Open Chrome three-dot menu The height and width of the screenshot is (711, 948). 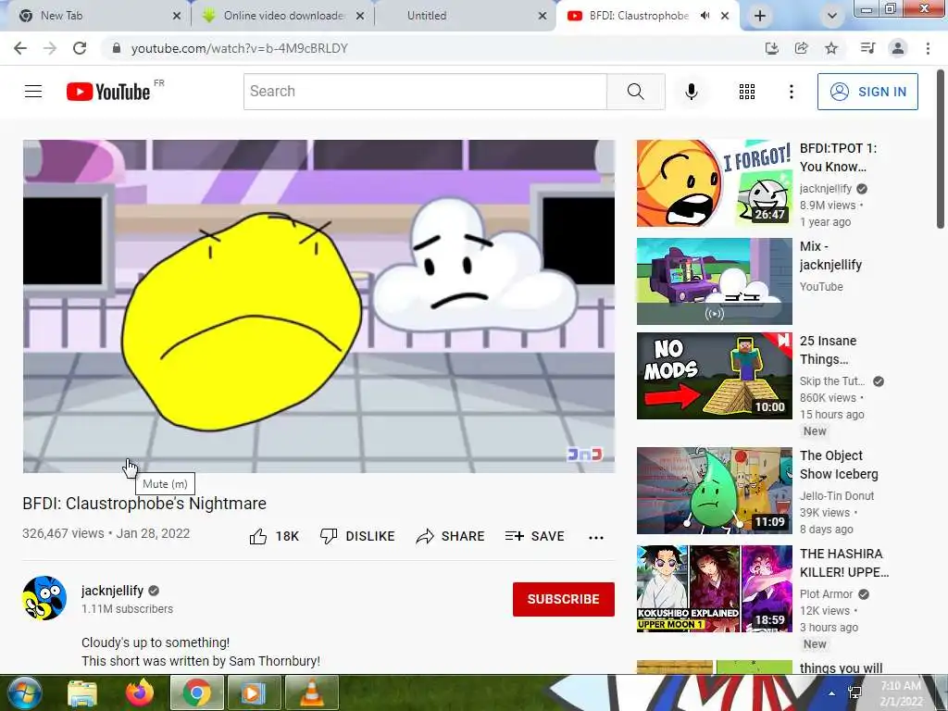928,48
